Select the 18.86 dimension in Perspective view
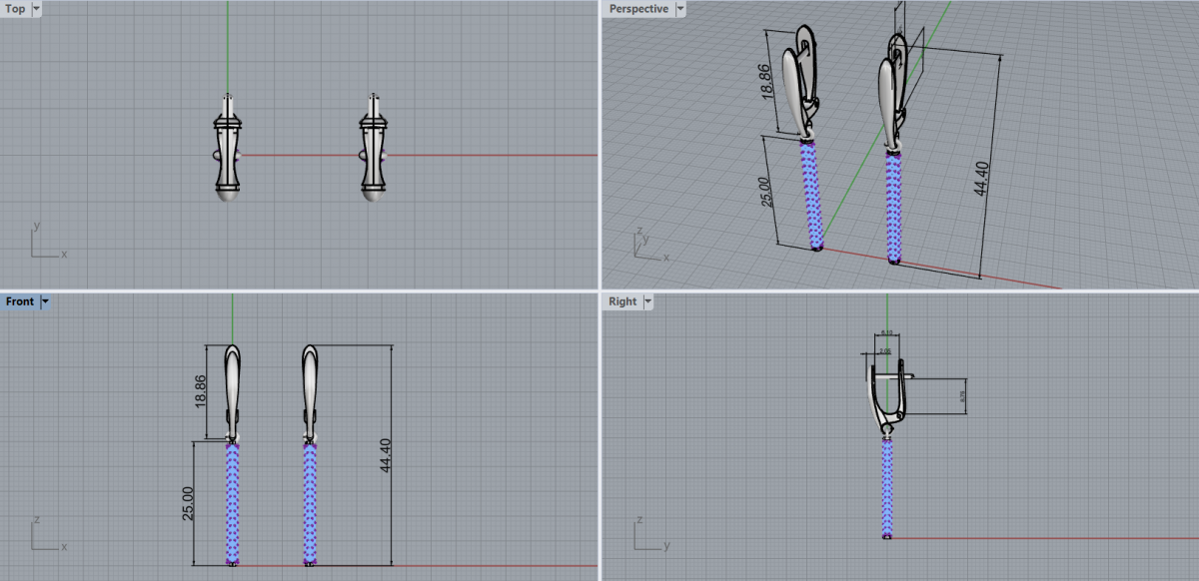Screen dimensions: 1199x581 [767, 82]
